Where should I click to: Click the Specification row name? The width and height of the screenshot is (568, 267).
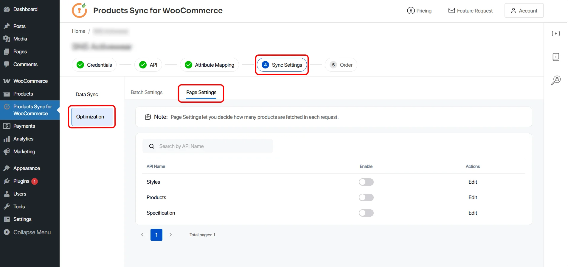[161, 213]
